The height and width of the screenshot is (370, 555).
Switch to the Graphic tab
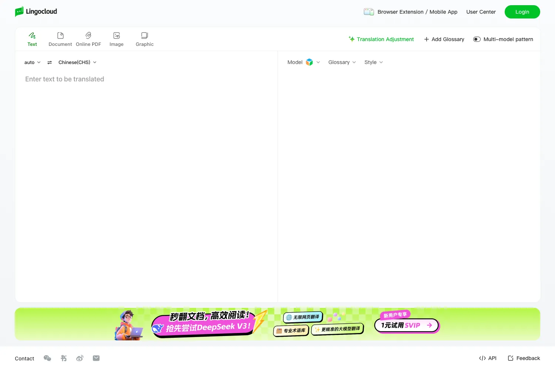145,39
